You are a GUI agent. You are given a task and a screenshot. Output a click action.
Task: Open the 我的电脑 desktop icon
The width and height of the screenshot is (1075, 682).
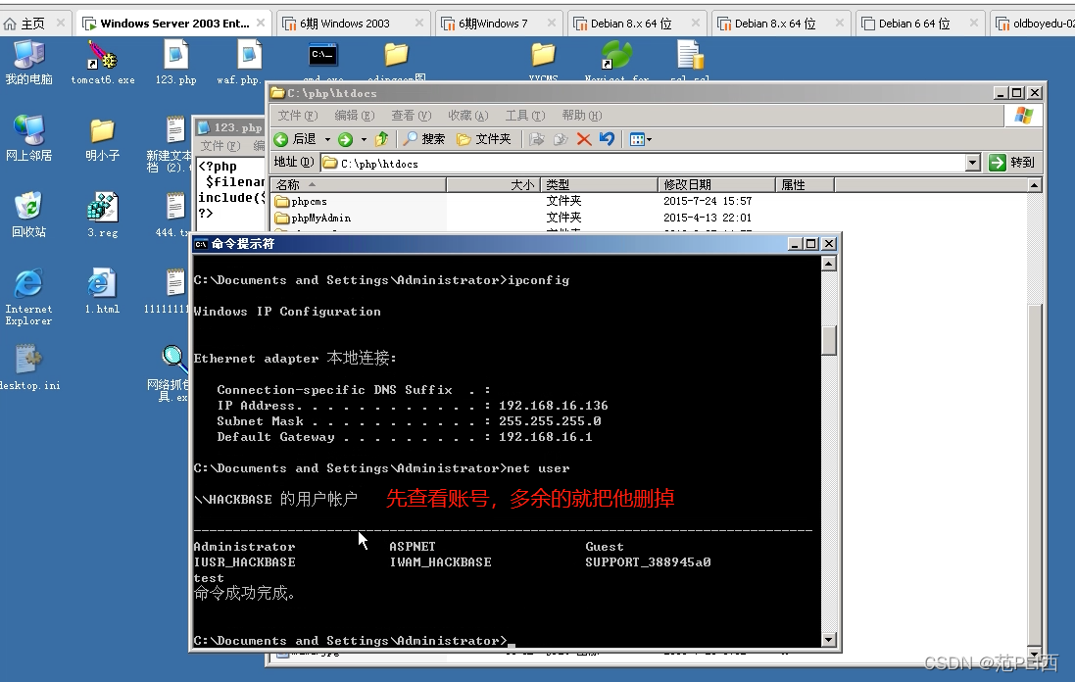tap(28, 62)
